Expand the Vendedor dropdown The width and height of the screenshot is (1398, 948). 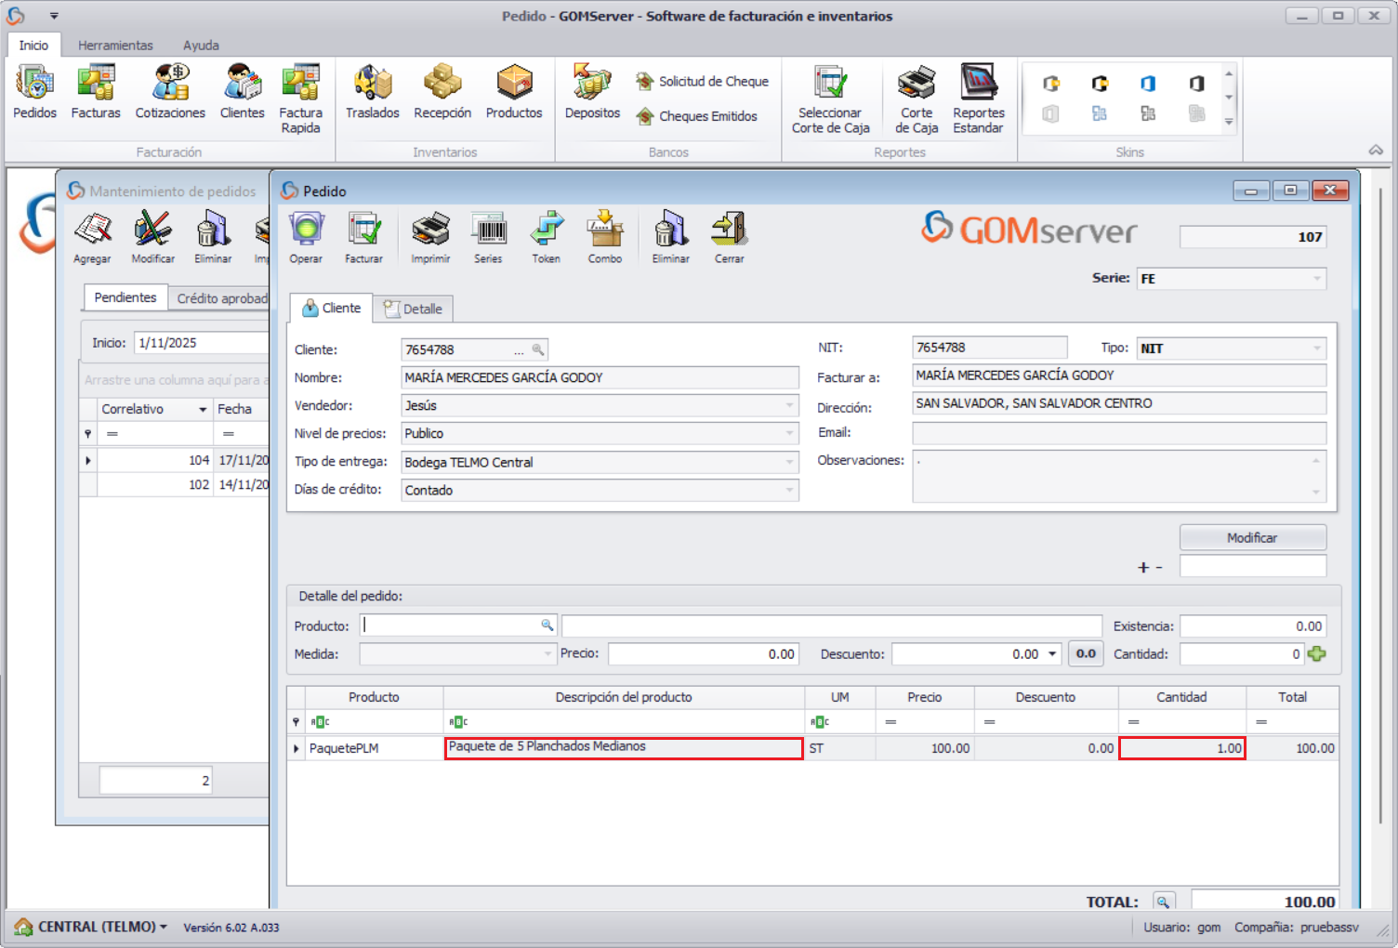tap(789, 406)
